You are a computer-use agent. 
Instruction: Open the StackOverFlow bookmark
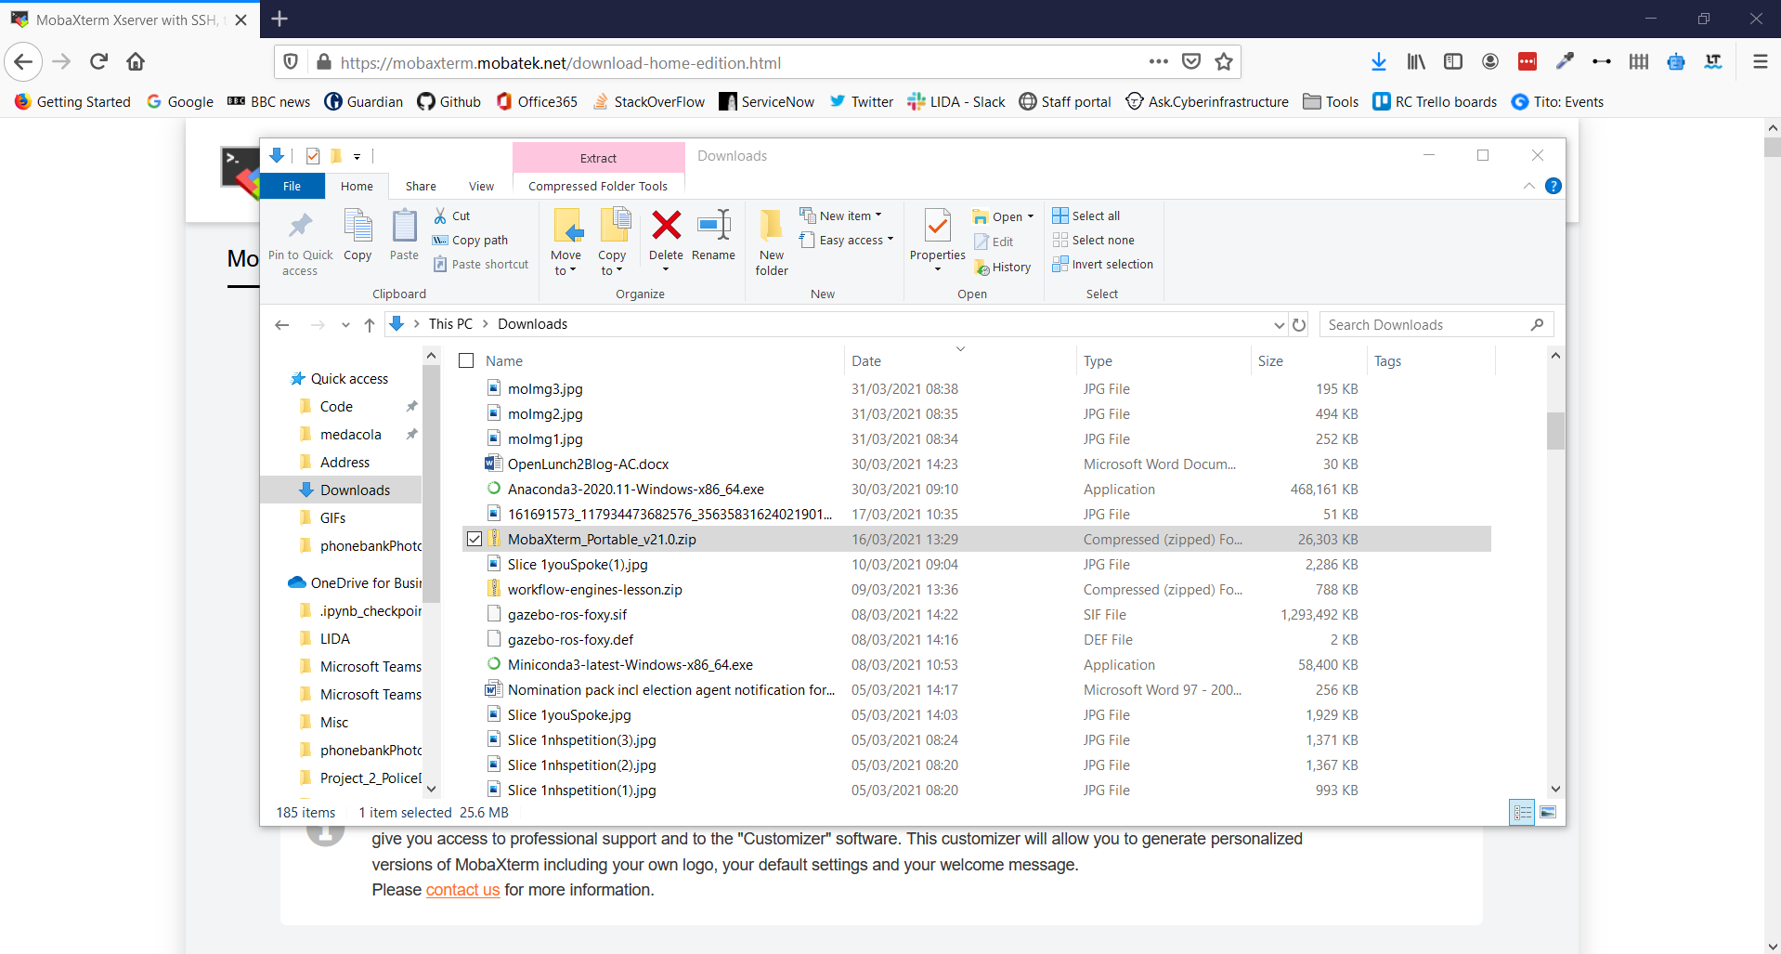coord(648,101)
